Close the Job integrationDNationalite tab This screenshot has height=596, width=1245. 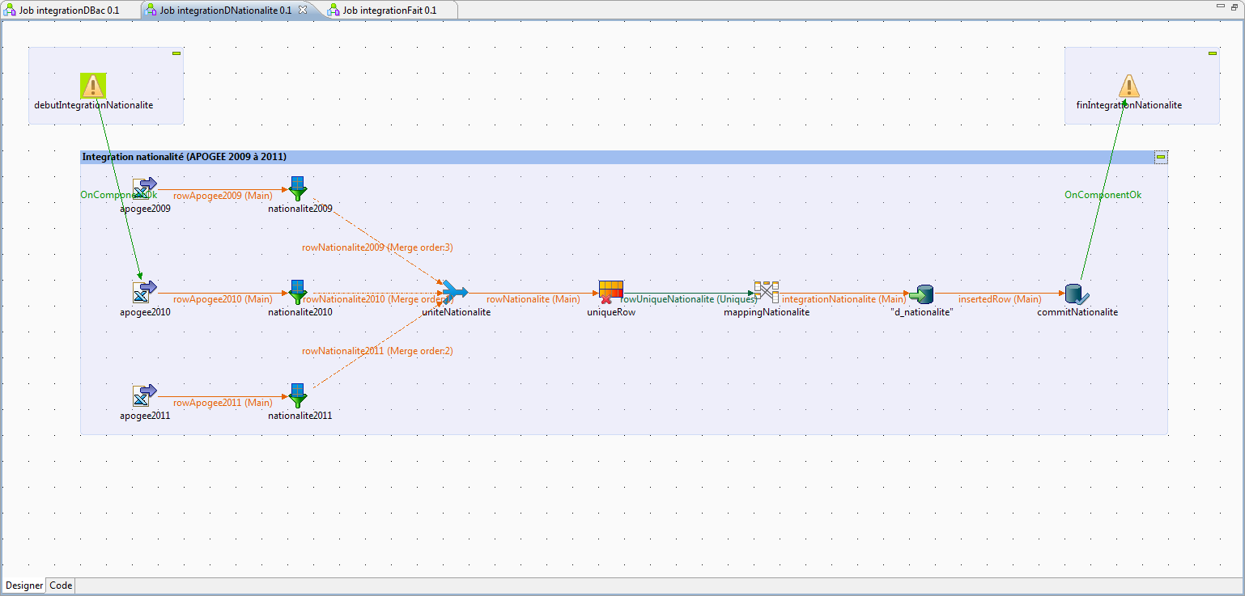coord(303,10)
